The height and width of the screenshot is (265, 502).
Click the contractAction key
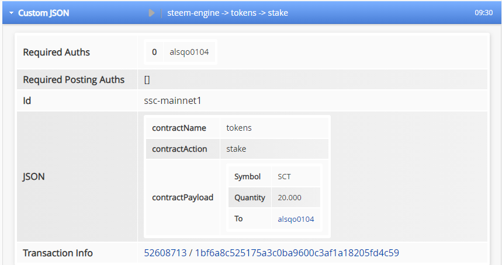point(179,149)
